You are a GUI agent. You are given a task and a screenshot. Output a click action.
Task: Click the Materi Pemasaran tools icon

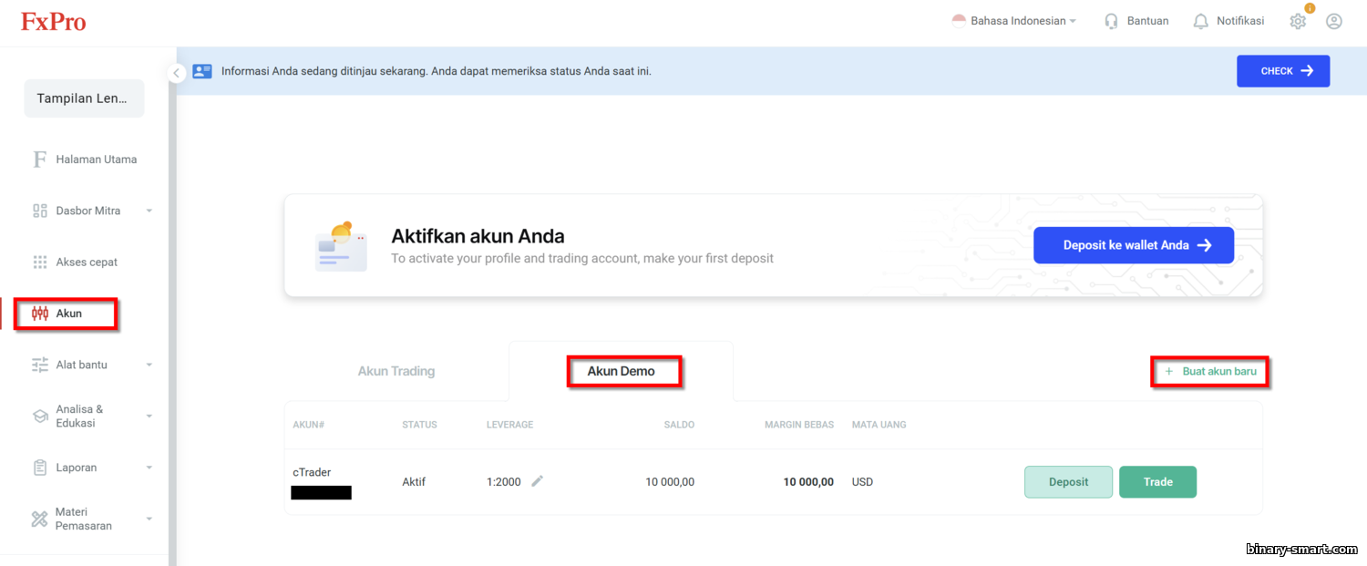(39, 519)
